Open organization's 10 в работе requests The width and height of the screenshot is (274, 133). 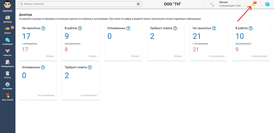click(239, 36)
